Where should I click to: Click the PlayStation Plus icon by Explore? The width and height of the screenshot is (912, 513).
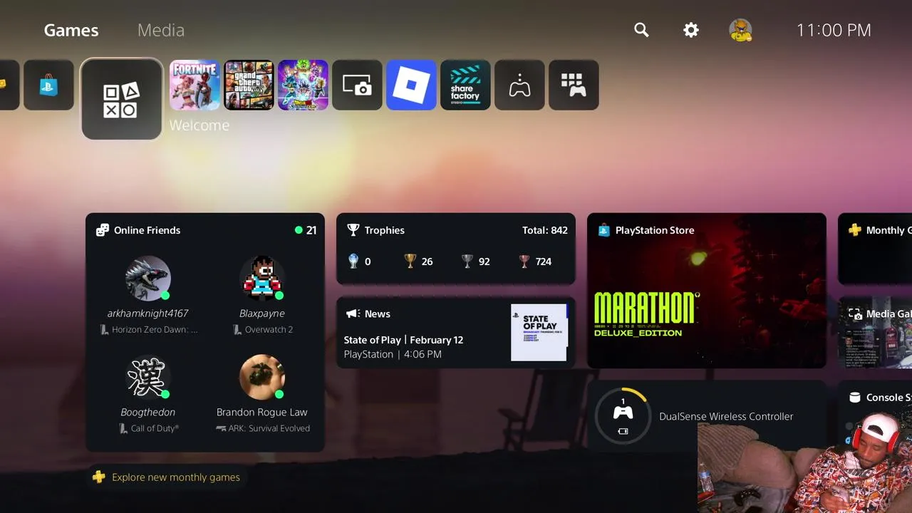[x=98, y=477]
